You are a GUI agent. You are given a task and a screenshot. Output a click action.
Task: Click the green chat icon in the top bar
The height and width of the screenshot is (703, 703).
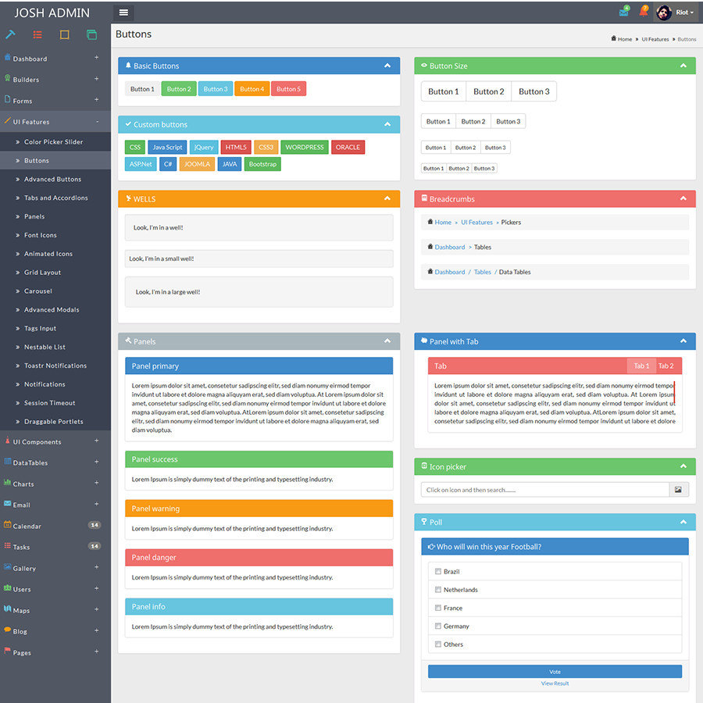[x=623, y=11]
